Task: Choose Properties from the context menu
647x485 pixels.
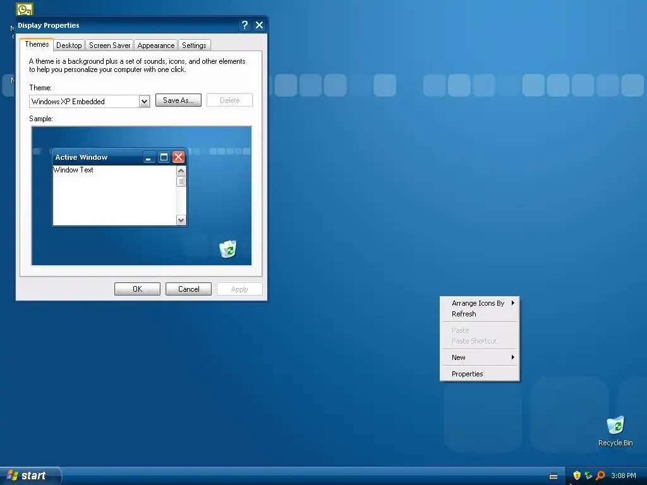Action: pos(480,374)
